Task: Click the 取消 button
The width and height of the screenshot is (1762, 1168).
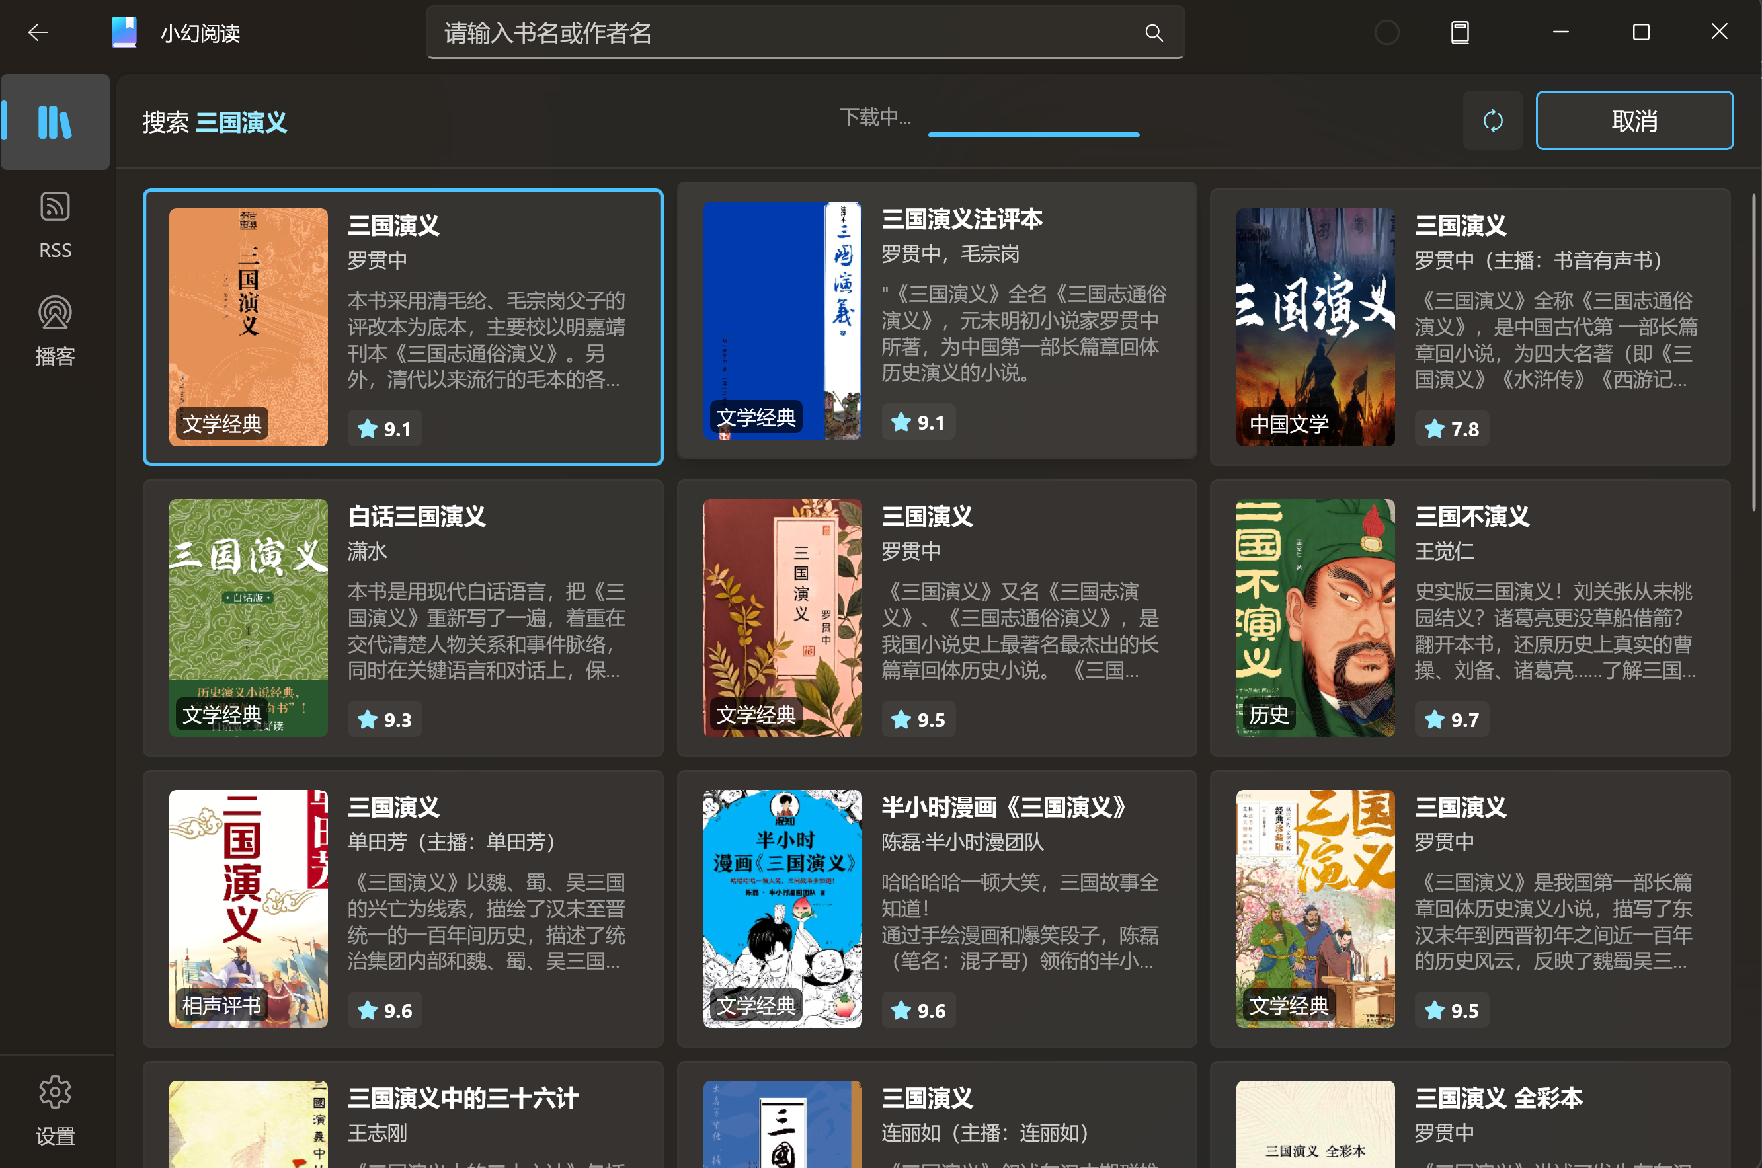Action: (x=1634, y=121)
